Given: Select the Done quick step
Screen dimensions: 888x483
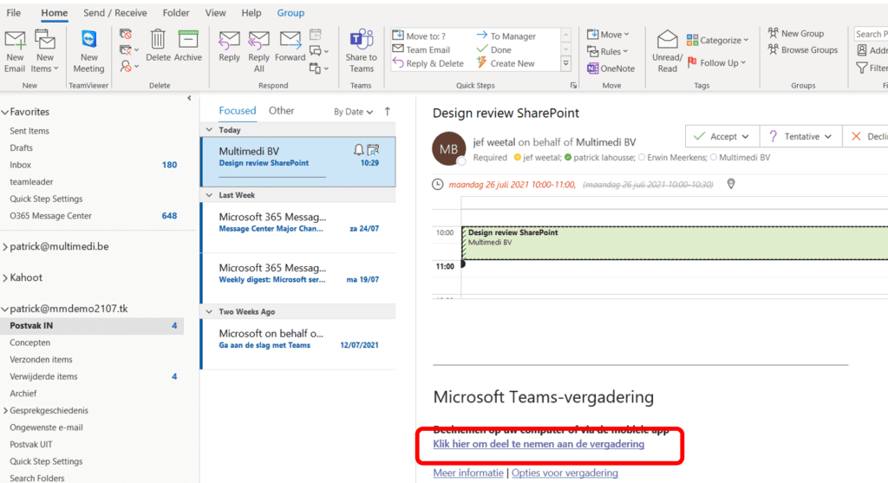Looking at the screenshot, I should click(494, 49).
